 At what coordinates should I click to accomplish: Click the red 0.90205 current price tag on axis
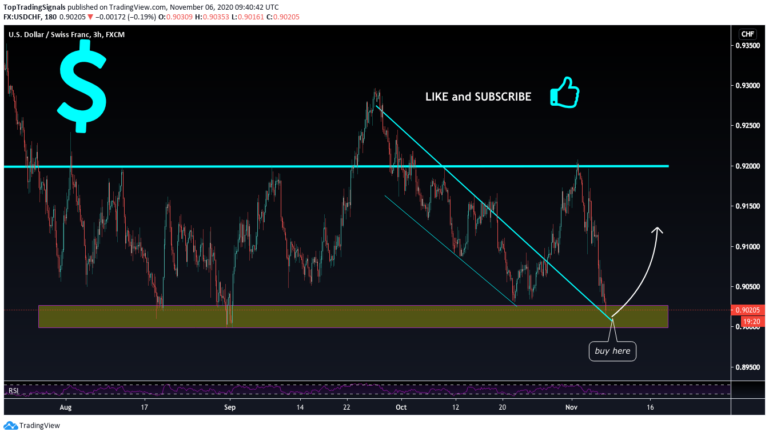[748, 310]
